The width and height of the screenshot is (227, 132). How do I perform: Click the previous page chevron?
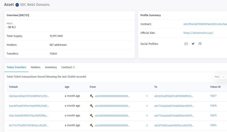(223, 77)
